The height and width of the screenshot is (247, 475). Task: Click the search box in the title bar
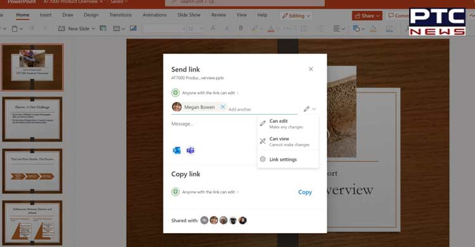tap(244, 3)
